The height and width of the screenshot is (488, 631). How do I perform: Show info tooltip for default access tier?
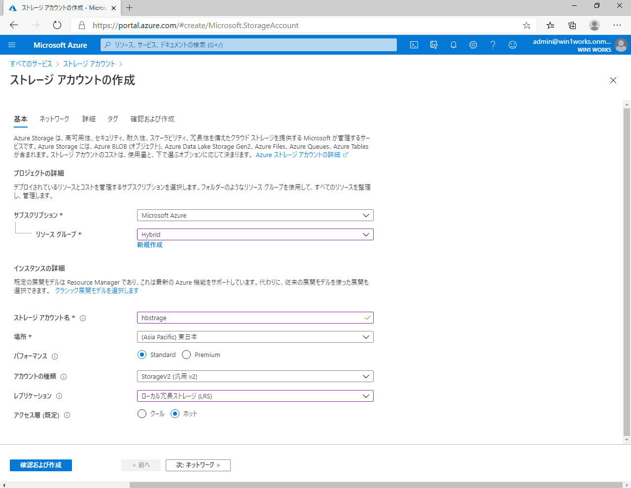point(67,415)
